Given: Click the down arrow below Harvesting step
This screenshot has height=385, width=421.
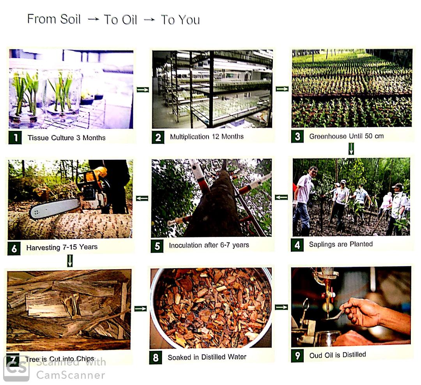Looking at the screenshot, I should pos(69,260).
